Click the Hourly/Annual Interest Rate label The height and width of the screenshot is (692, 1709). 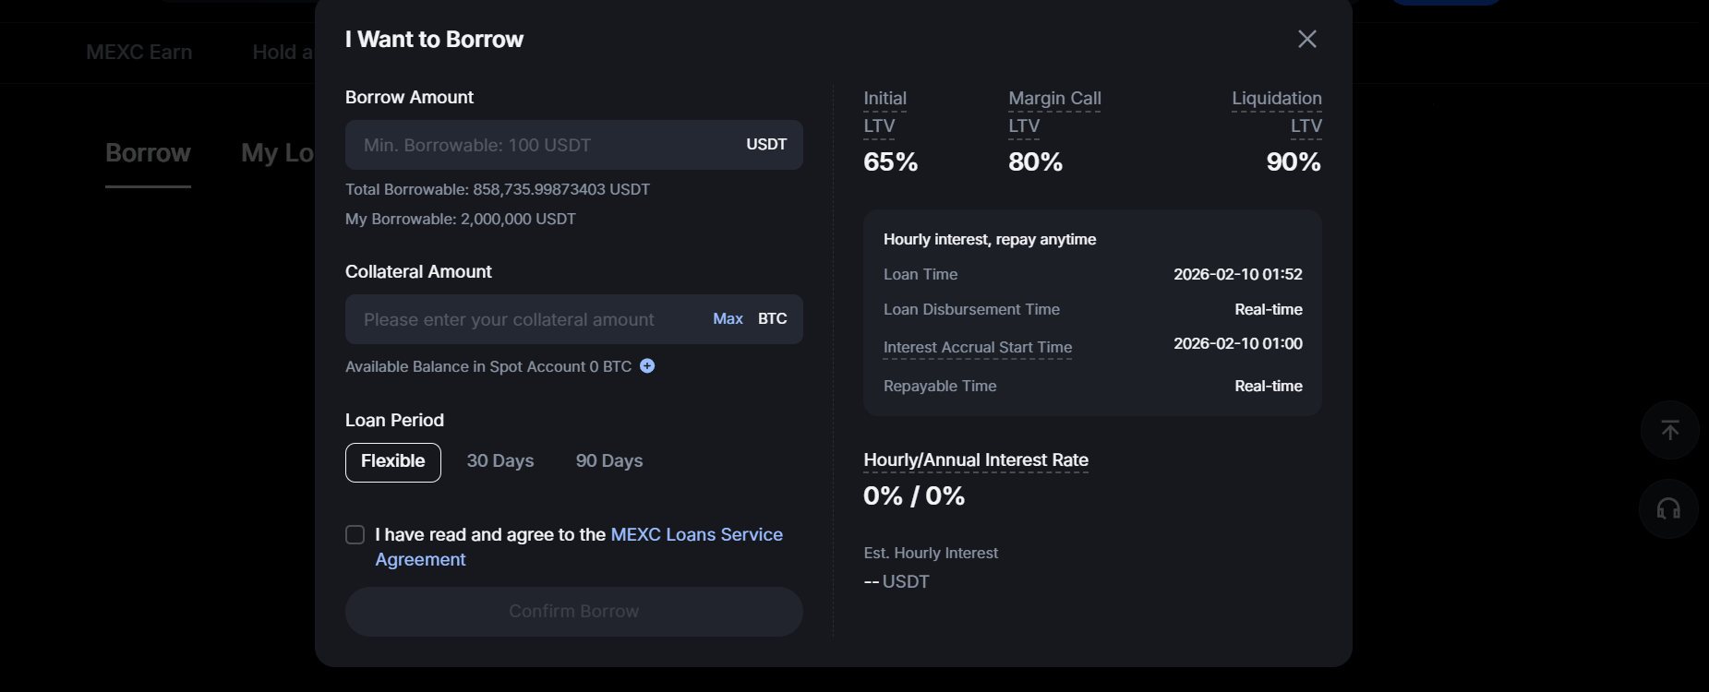pyautogui.click(x=976, y=460)
